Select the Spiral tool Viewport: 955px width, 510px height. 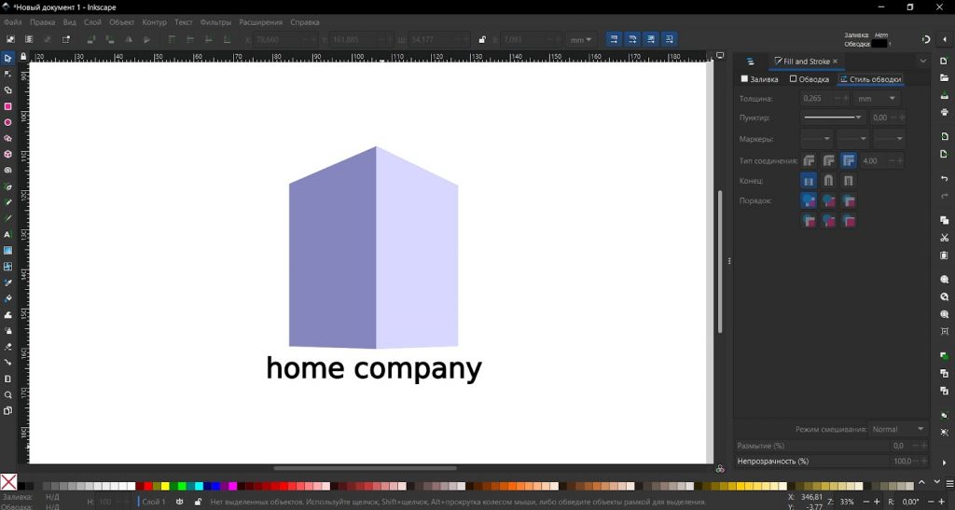(x=7, y=171)
